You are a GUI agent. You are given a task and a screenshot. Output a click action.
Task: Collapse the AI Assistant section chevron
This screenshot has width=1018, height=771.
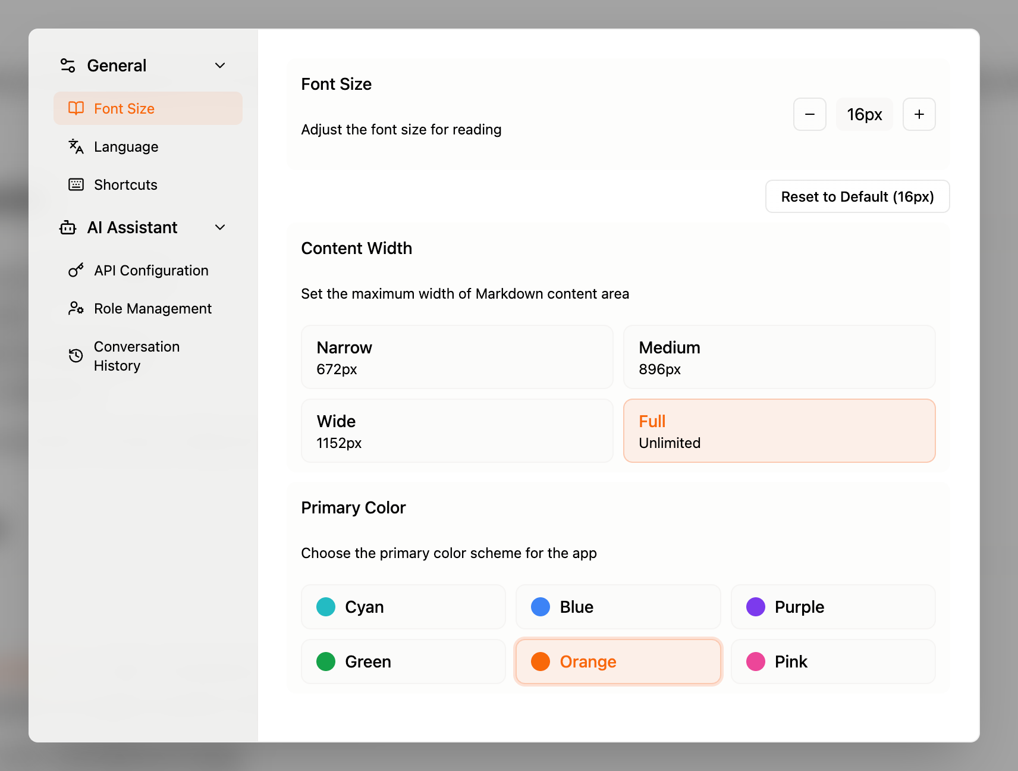click(x=220, y=227)
